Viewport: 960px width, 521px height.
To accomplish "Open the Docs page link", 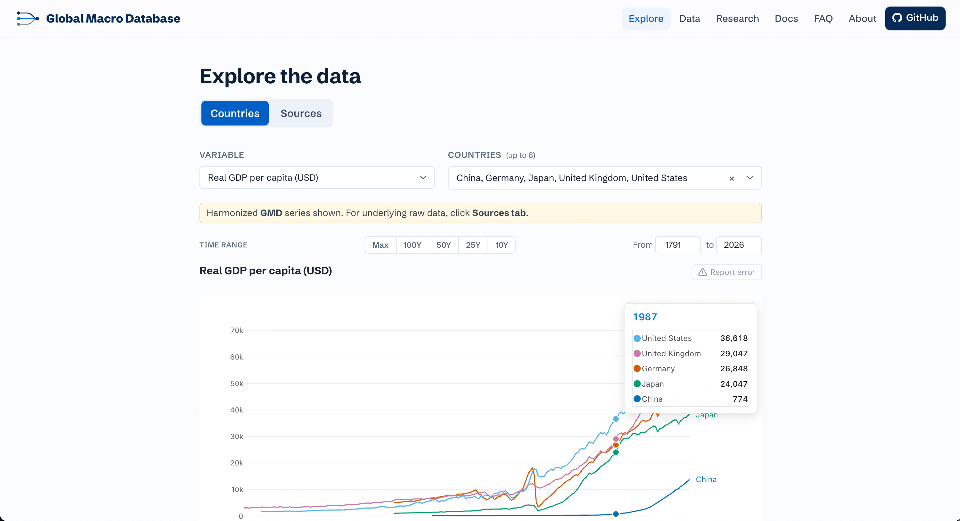I will coord(786,19).
